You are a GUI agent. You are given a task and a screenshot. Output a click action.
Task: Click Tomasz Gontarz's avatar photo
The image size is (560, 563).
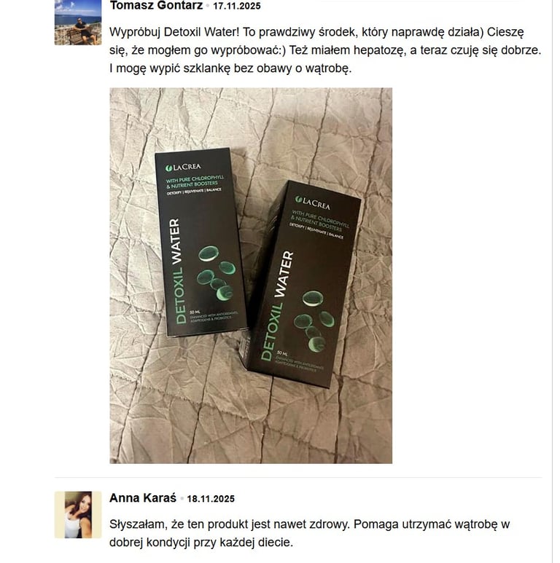click(x=78, y=23)
